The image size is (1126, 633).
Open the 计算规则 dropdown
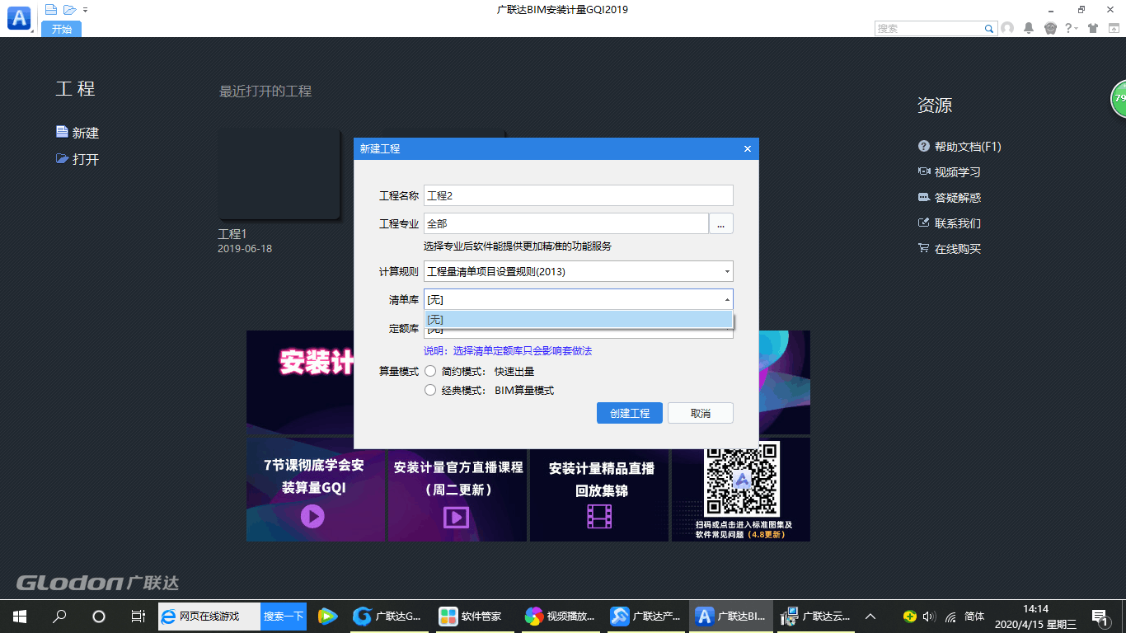coord(578,271)
